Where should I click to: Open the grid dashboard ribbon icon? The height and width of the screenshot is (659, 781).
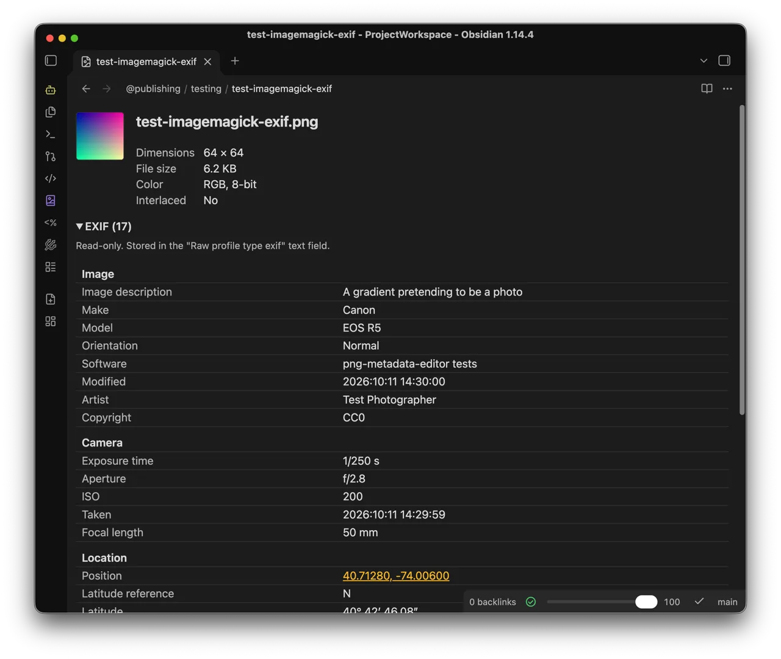(51, 321)
